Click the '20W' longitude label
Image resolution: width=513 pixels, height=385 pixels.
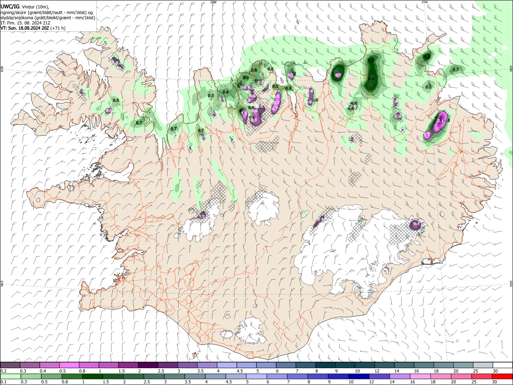[x=213, y=2]
